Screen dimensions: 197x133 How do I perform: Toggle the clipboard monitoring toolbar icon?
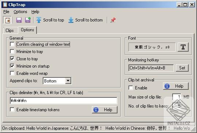pos(7,20)
